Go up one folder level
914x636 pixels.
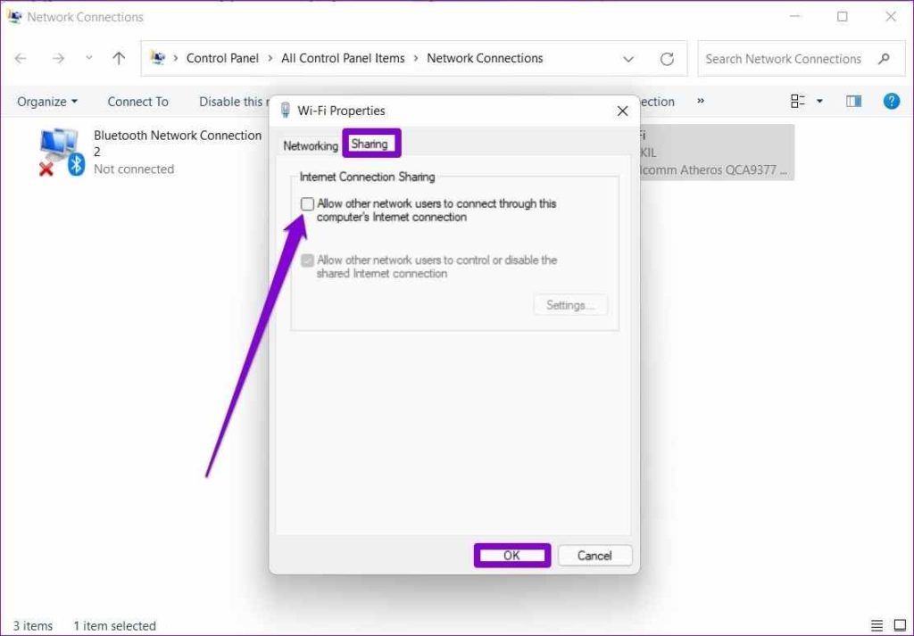[119, 58]
